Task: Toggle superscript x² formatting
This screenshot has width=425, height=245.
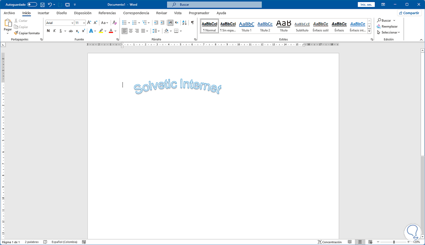Action: tap(83, 31)
